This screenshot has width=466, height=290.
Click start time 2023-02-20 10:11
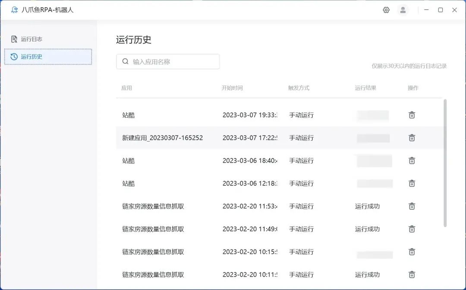tap(250, 275)
